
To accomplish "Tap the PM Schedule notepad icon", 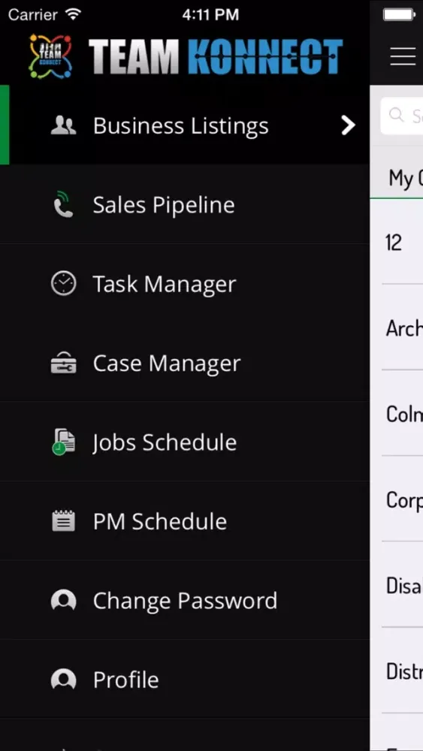I will tap(63, 521).
